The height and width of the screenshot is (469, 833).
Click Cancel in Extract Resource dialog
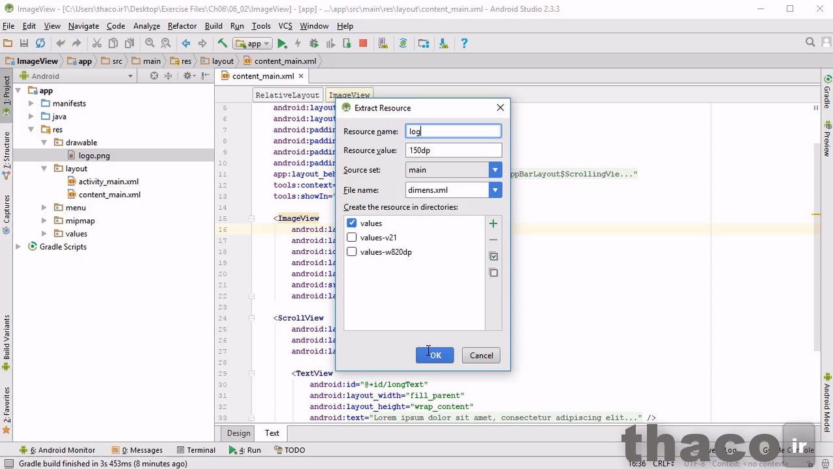[481, 355]
